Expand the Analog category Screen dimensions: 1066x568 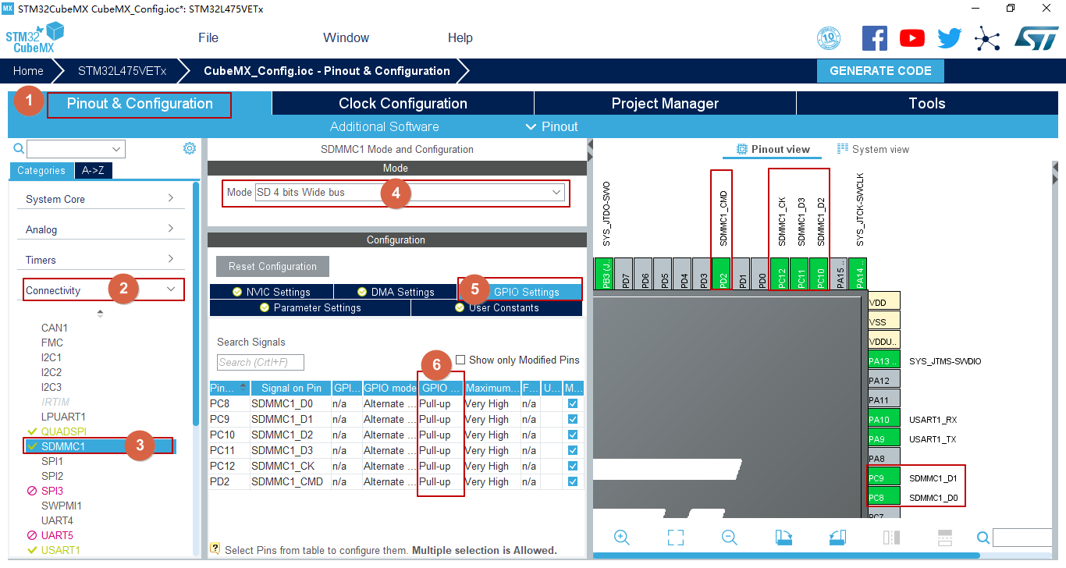point(100,229)
